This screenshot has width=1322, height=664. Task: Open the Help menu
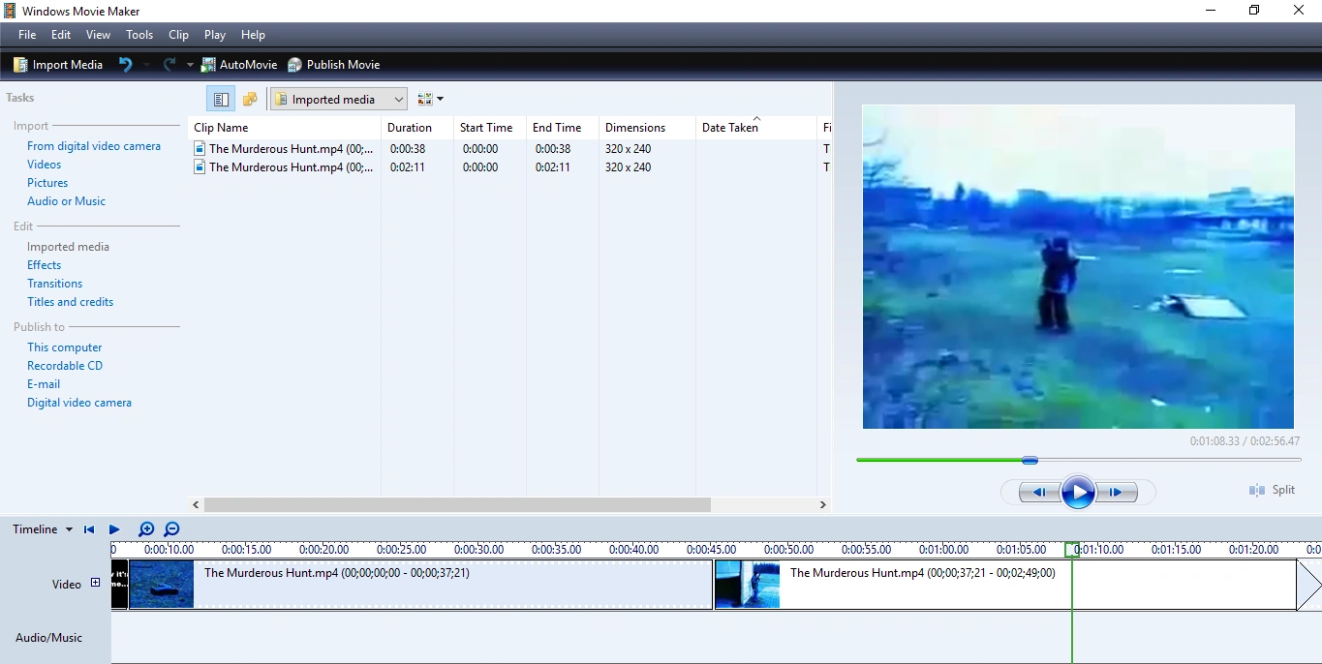[253, 35]
